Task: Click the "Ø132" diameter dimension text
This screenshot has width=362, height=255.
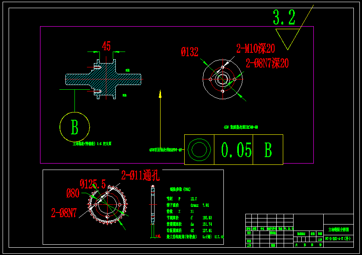Action: (189, 52)
